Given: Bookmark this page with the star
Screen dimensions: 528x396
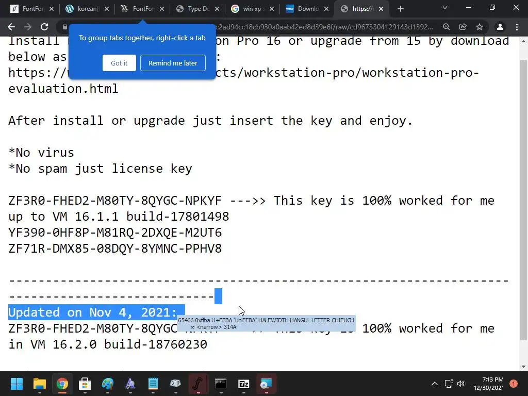Looking at the screenshot, I should tap(480, 27).
